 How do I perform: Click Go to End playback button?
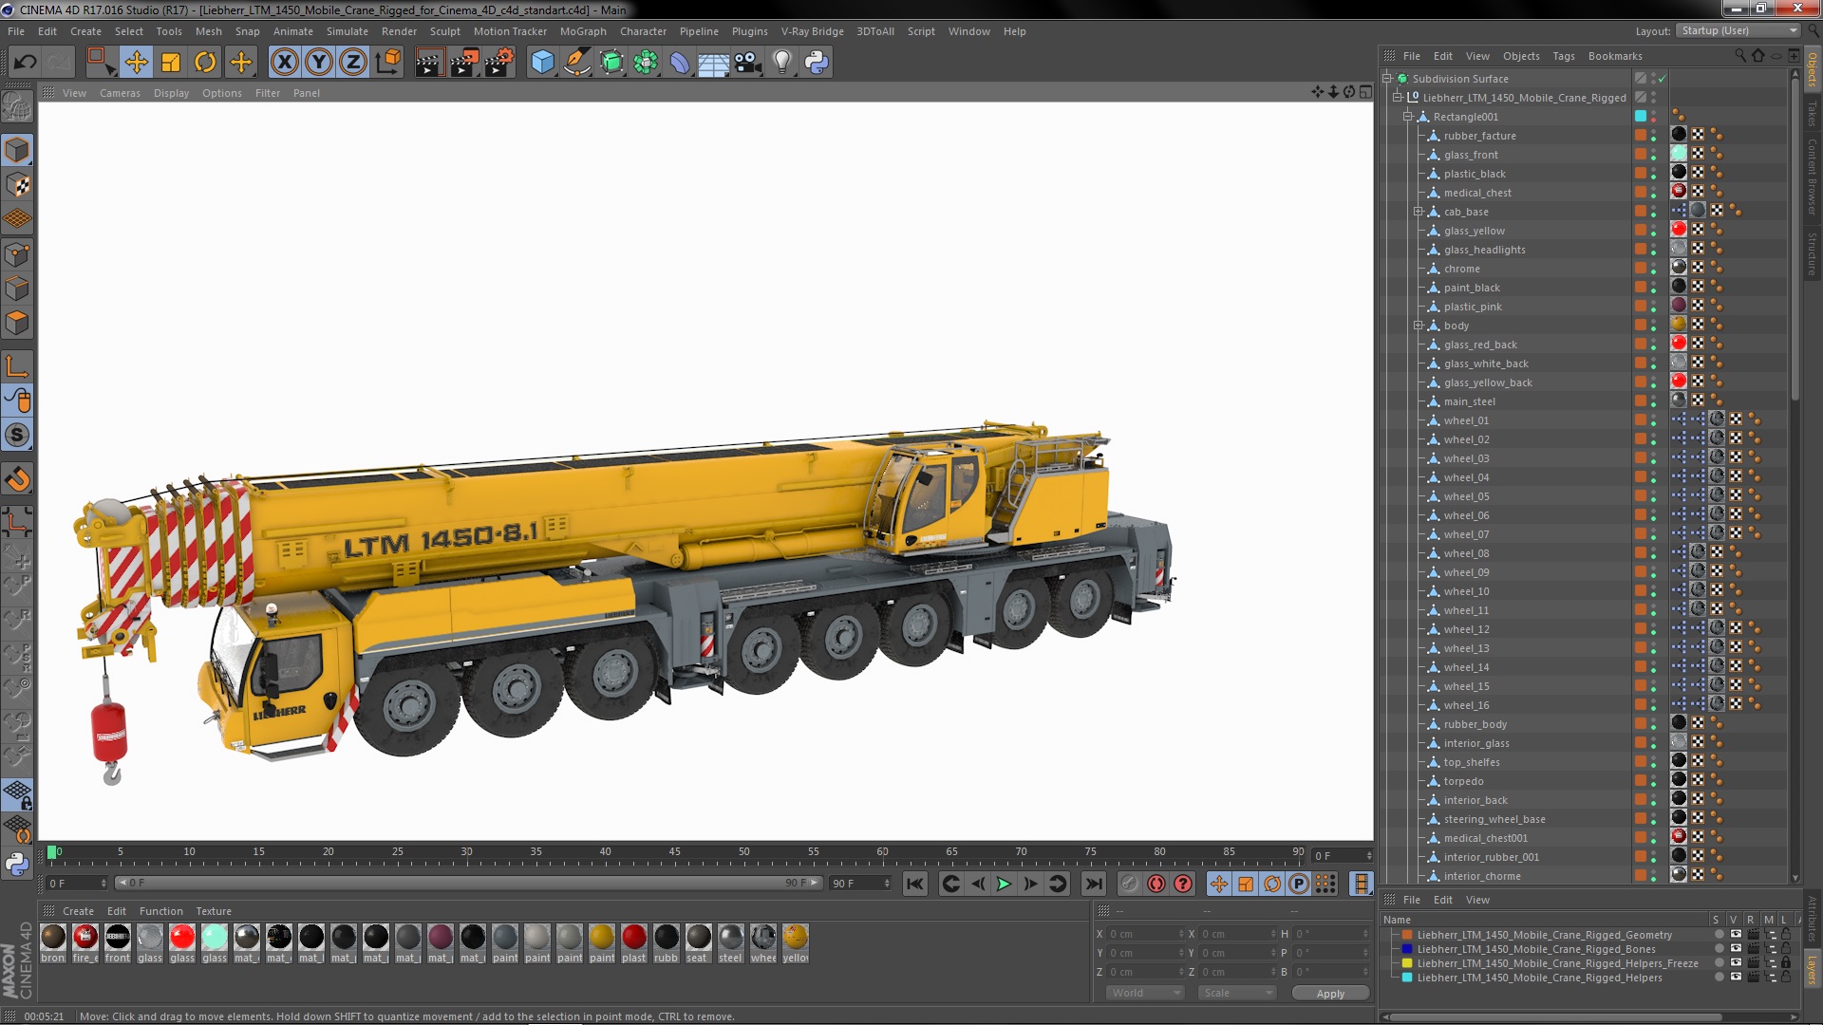(1094, 884)
